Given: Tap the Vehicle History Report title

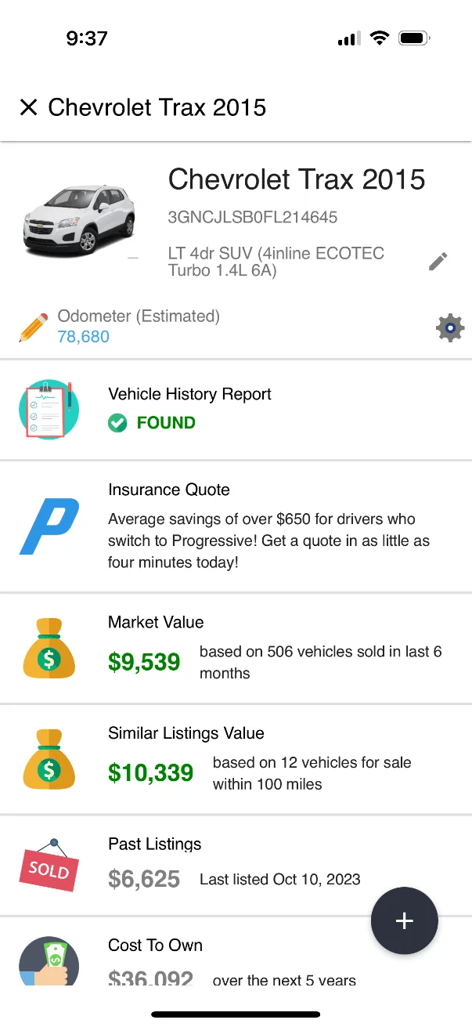Looking at the screenshot, I should [x=189, y=394].
